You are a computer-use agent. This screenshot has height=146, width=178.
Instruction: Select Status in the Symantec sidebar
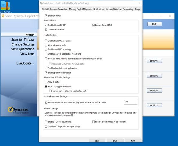[19, 35]
